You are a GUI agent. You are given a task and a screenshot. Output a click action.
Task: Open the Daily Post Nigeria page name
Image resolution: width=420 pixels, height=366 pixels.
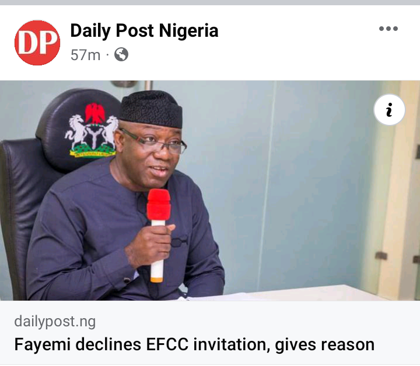tap(145, 30)
